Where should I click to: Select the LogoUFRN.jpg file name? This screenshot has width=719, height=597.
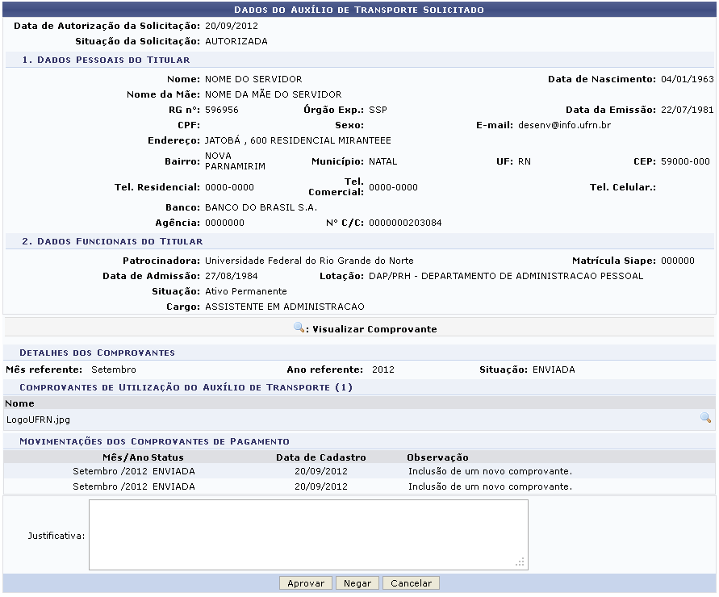37,420
